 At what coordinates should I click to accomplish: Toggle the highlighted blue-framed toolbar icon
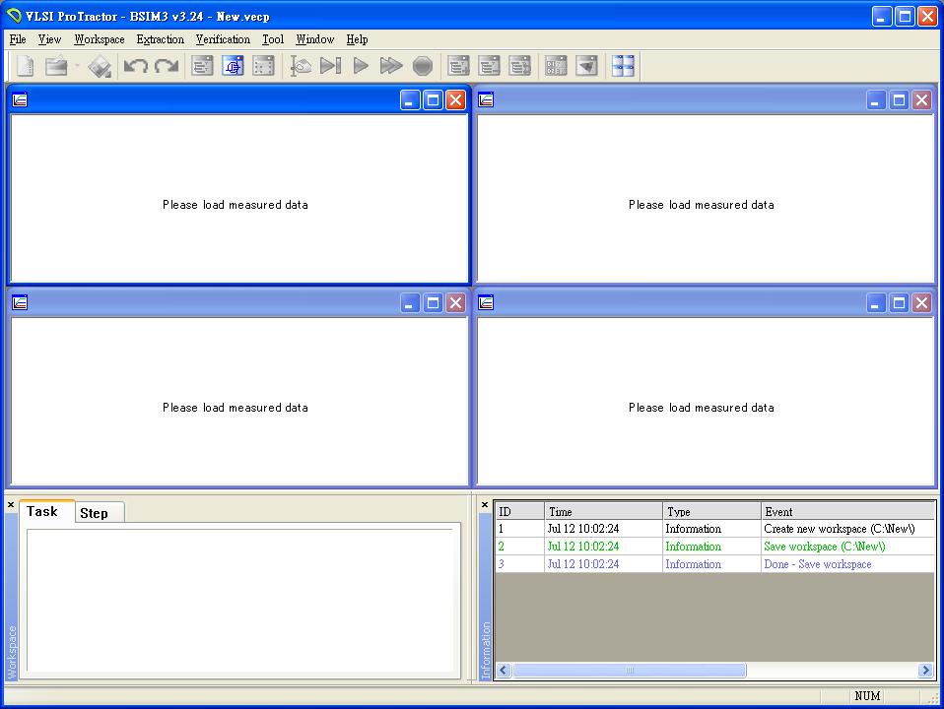click(234, 66)
